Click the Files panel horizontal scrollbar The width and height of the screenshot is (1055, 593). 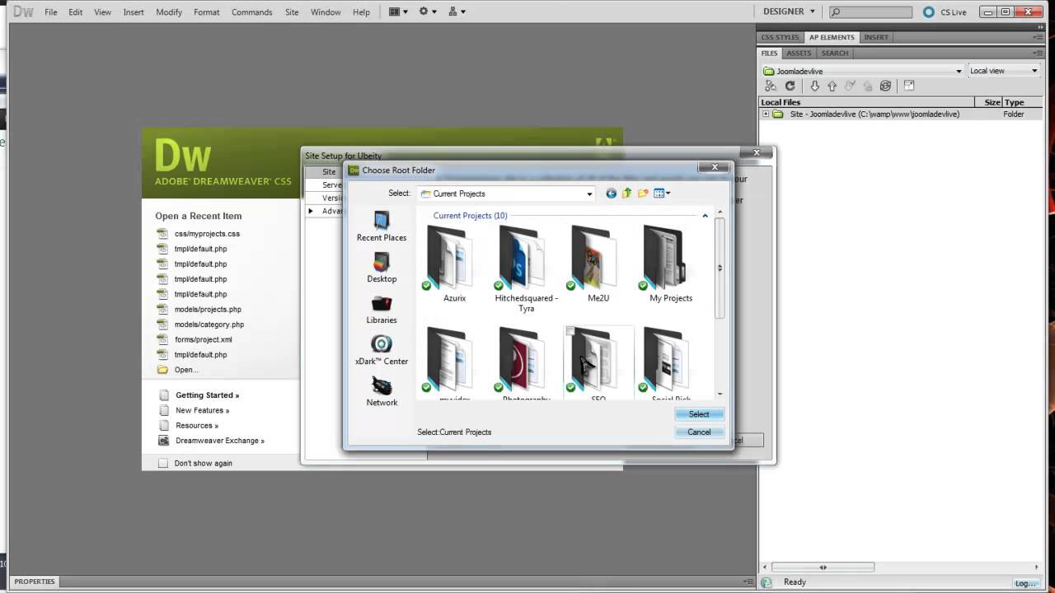823,567
